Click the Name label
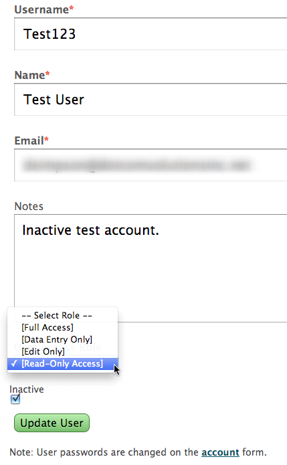 (29, 75)
